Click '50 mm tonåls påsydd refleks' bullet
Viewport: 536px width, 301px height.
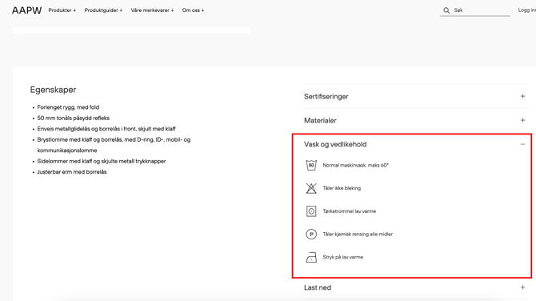point(73,118)
